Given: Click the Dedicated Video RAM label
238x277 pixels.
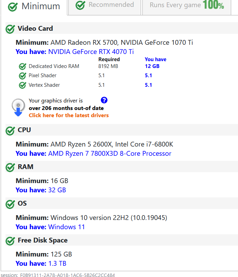Looking at the screenshot, I should click(54, 66).
